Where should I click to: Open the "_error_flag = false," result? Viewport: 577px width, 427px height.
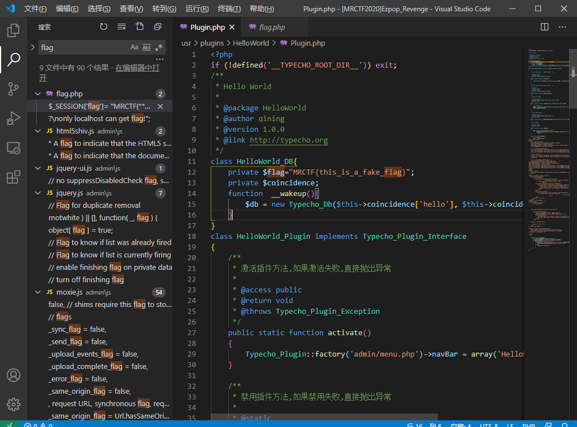(78, 379)
